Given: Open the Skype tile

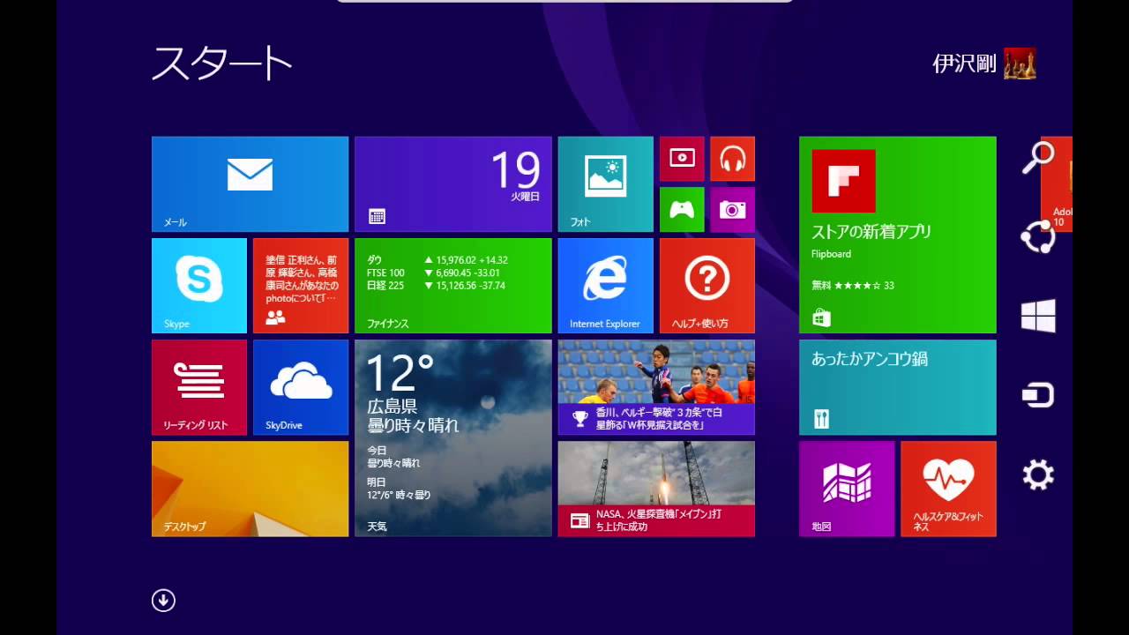Looking at the screenshot, I should pos(199,285).
